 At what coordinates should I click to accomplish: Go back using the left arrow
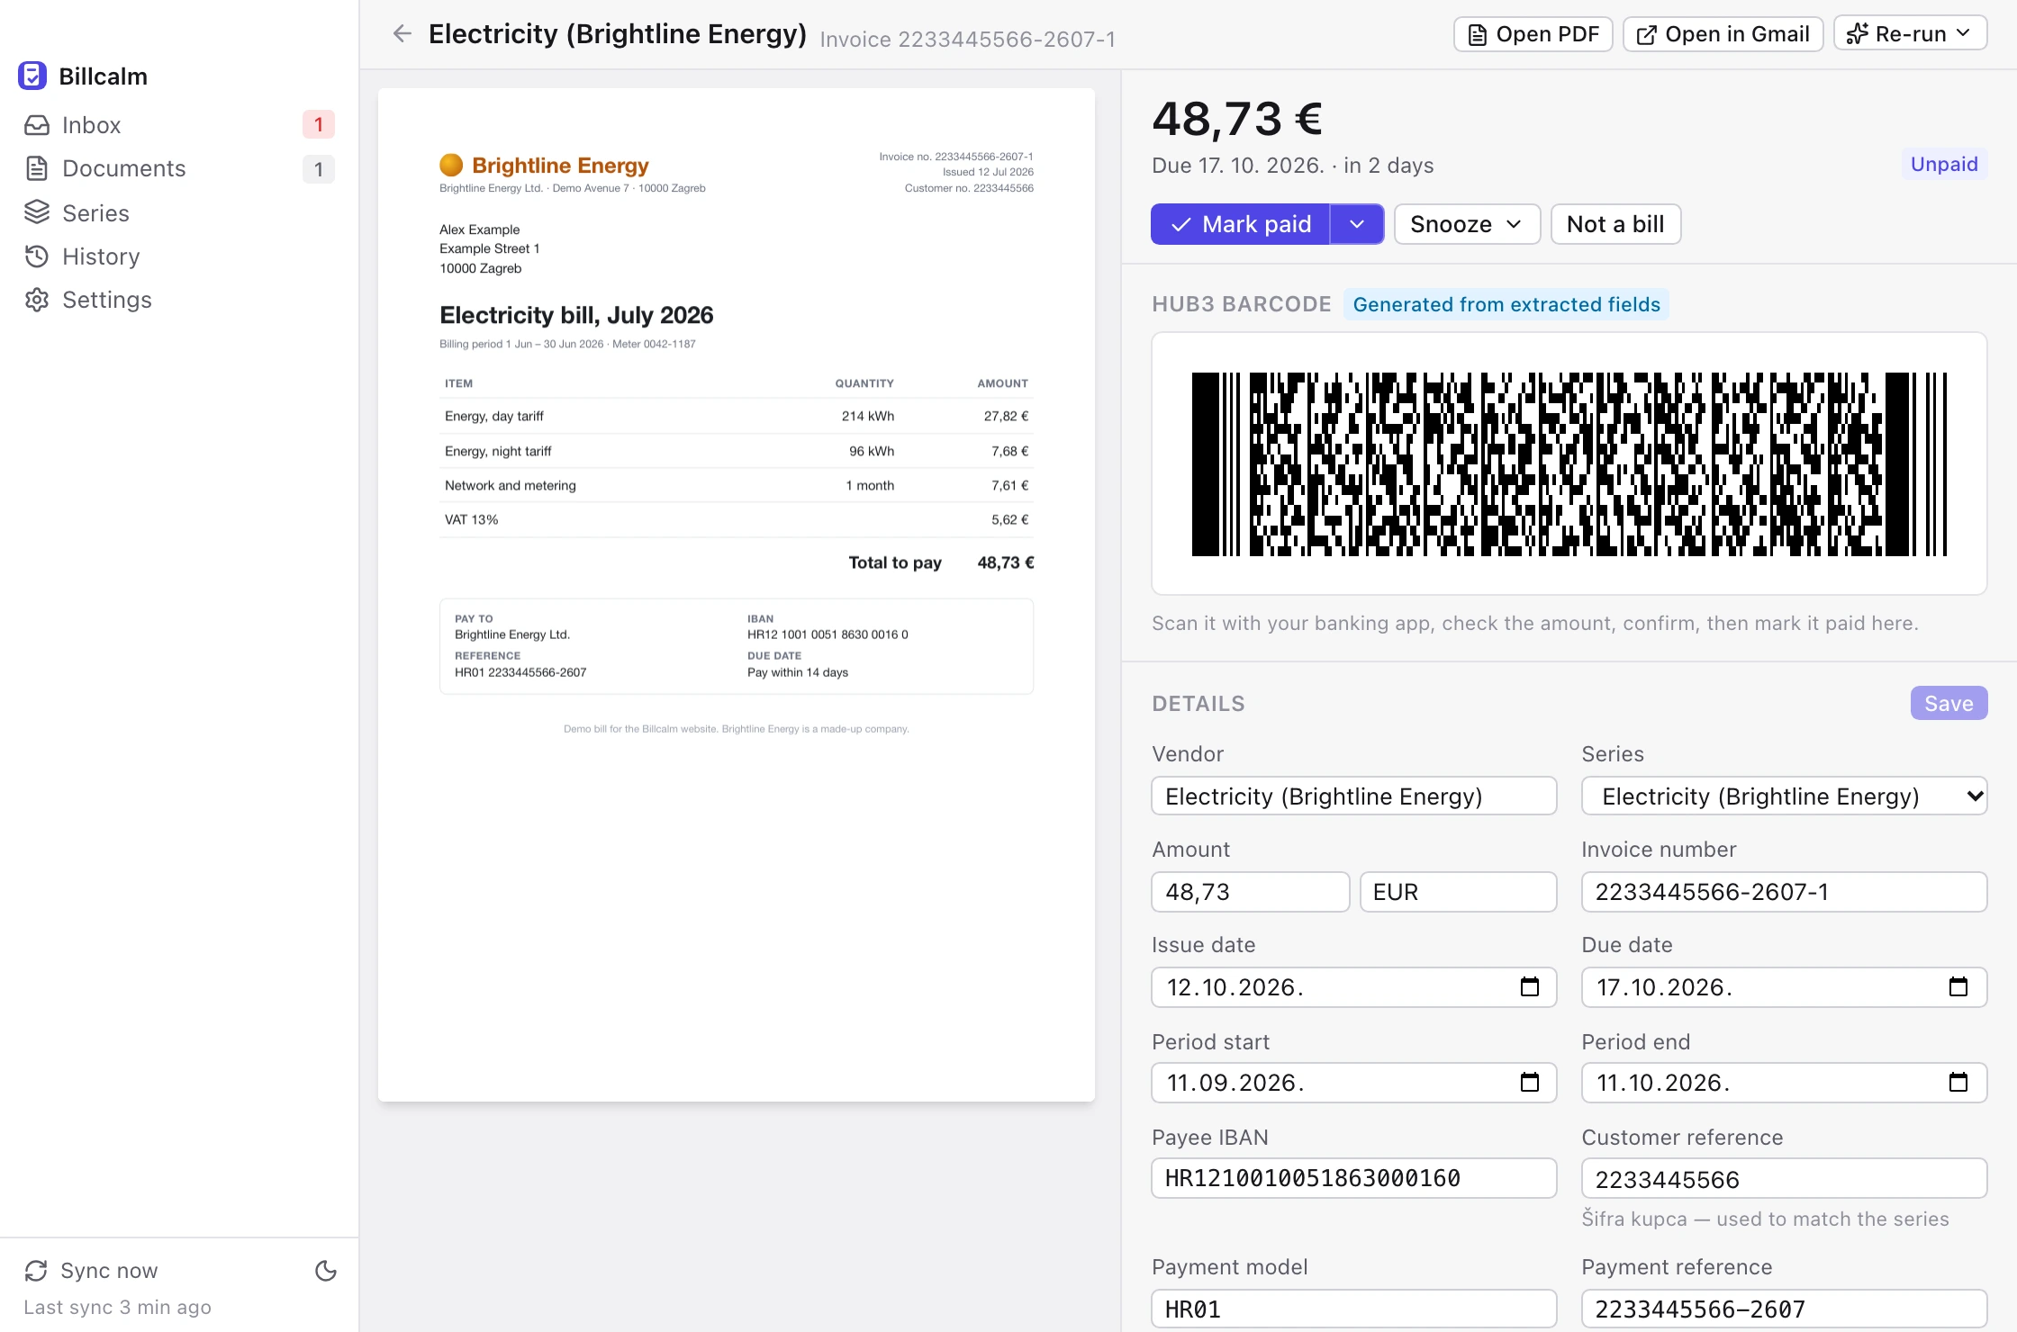(x=402, y=34)
